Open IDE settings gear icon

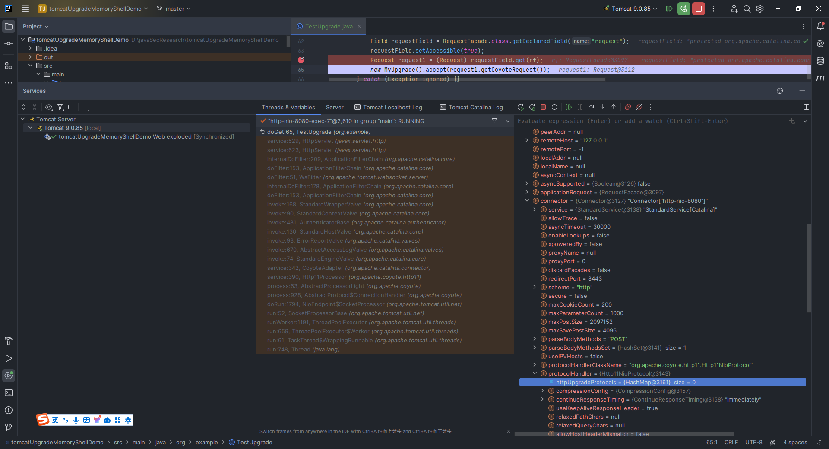pos(760,9)
